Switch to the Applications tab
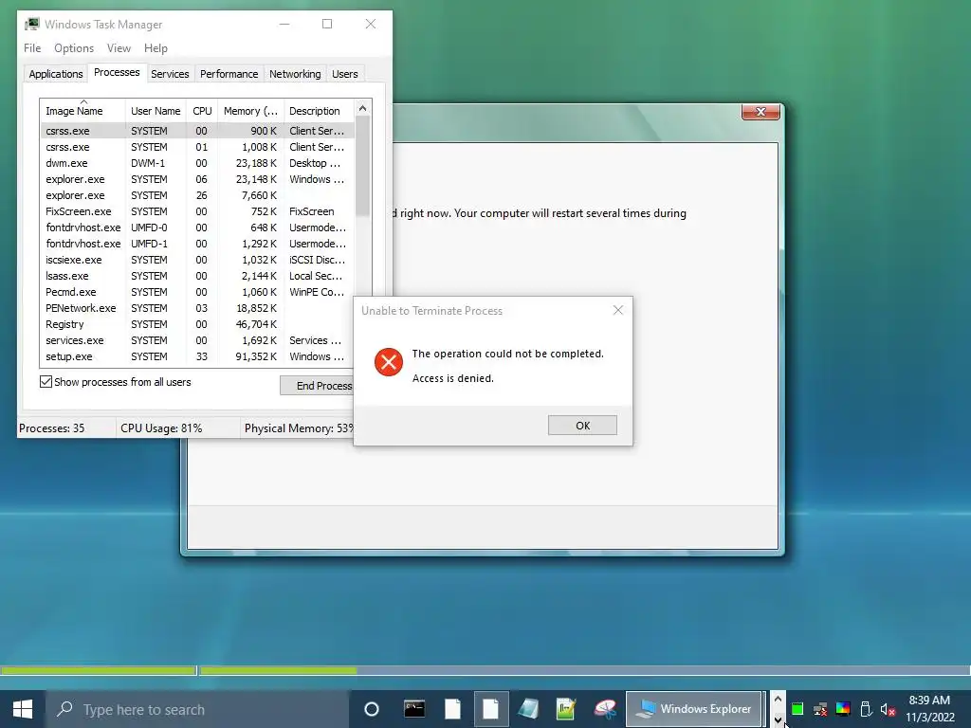The height and width of the screenshot is (728, 971). click(x=56, y=74)
